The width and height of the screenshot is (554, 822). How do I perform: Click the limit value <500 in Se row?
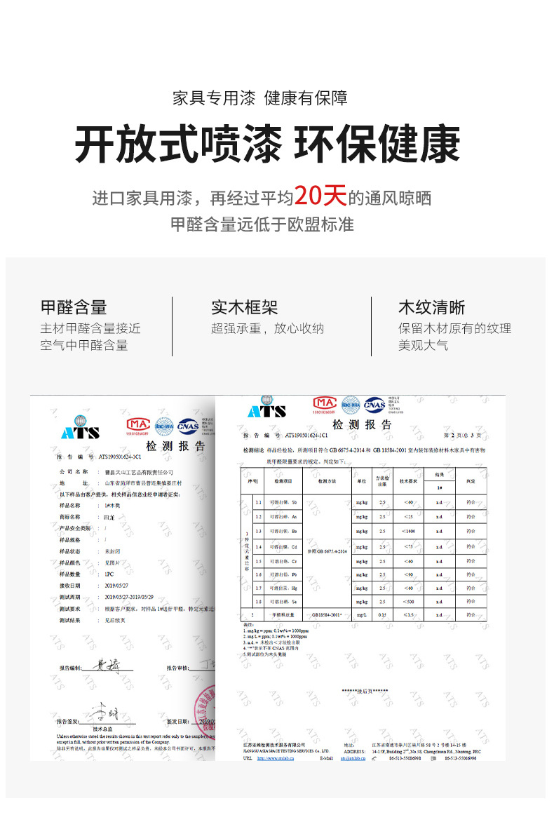(408, 602)
